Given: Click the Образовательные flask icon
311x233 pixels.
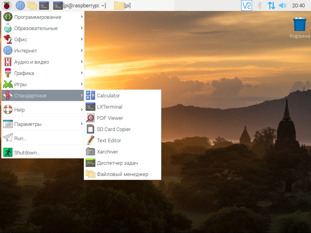Looking at the screenshot, I should point(8,28).
